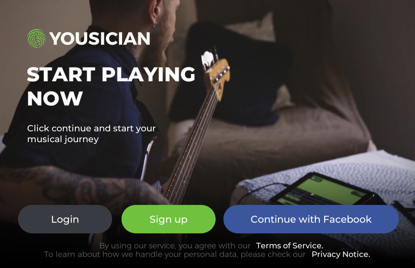The height and width of the screenshot is (268, 415).
Task: Click the 'musical journey' text line
Action: tap(63, 139)
